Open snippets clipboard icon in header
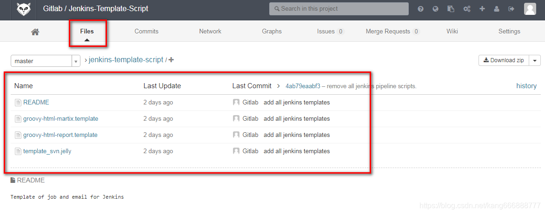The width and height of the screenshot is (545, 214). tap(451, 9)
